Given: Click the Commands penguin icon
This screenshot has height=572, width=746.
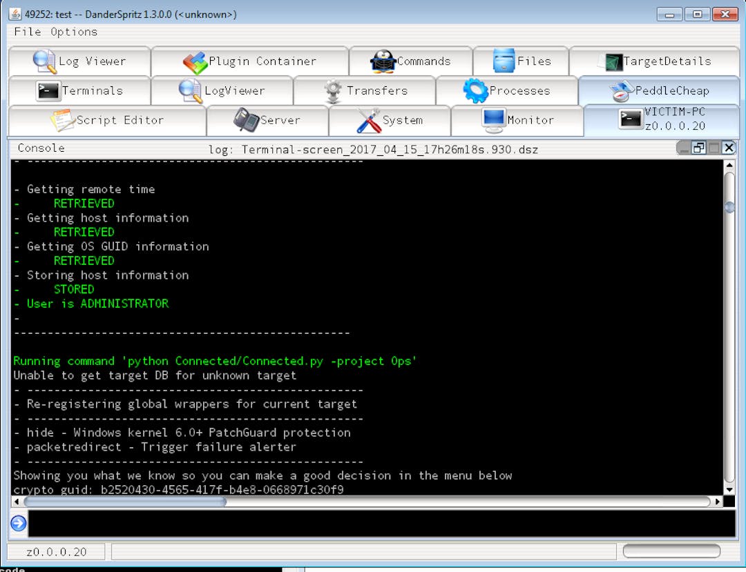Looking at the screenshot, I should pos(383,61).
